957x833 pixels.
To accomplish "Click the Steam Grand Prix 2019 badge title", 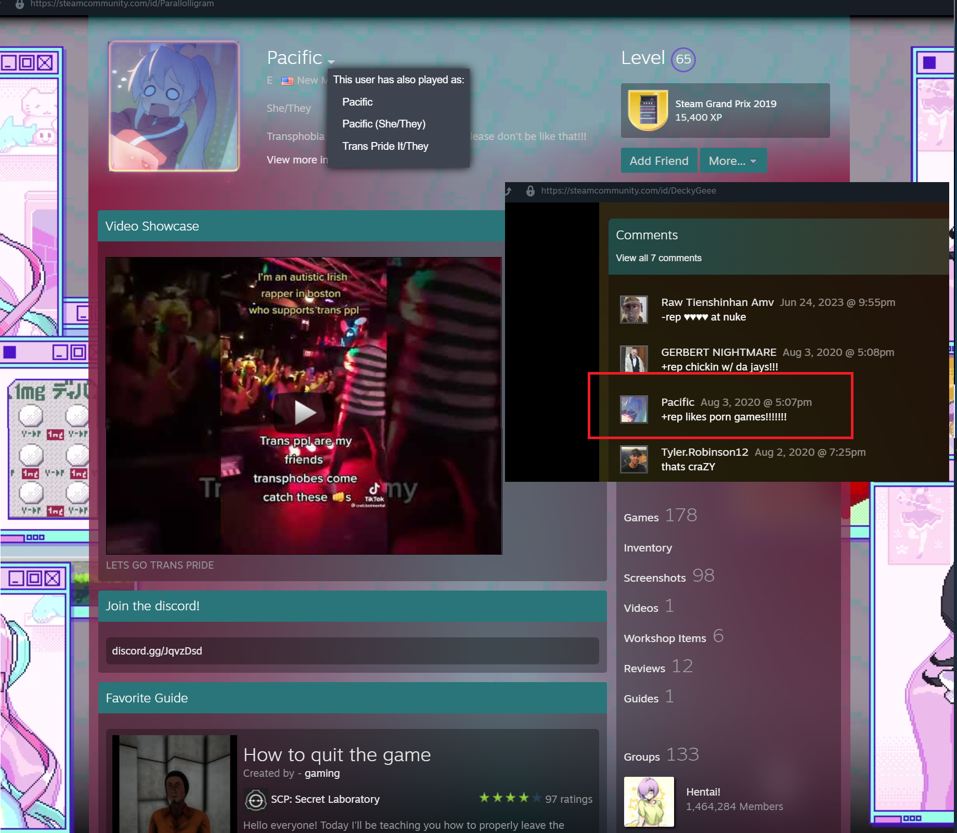I will click(726, 104).
